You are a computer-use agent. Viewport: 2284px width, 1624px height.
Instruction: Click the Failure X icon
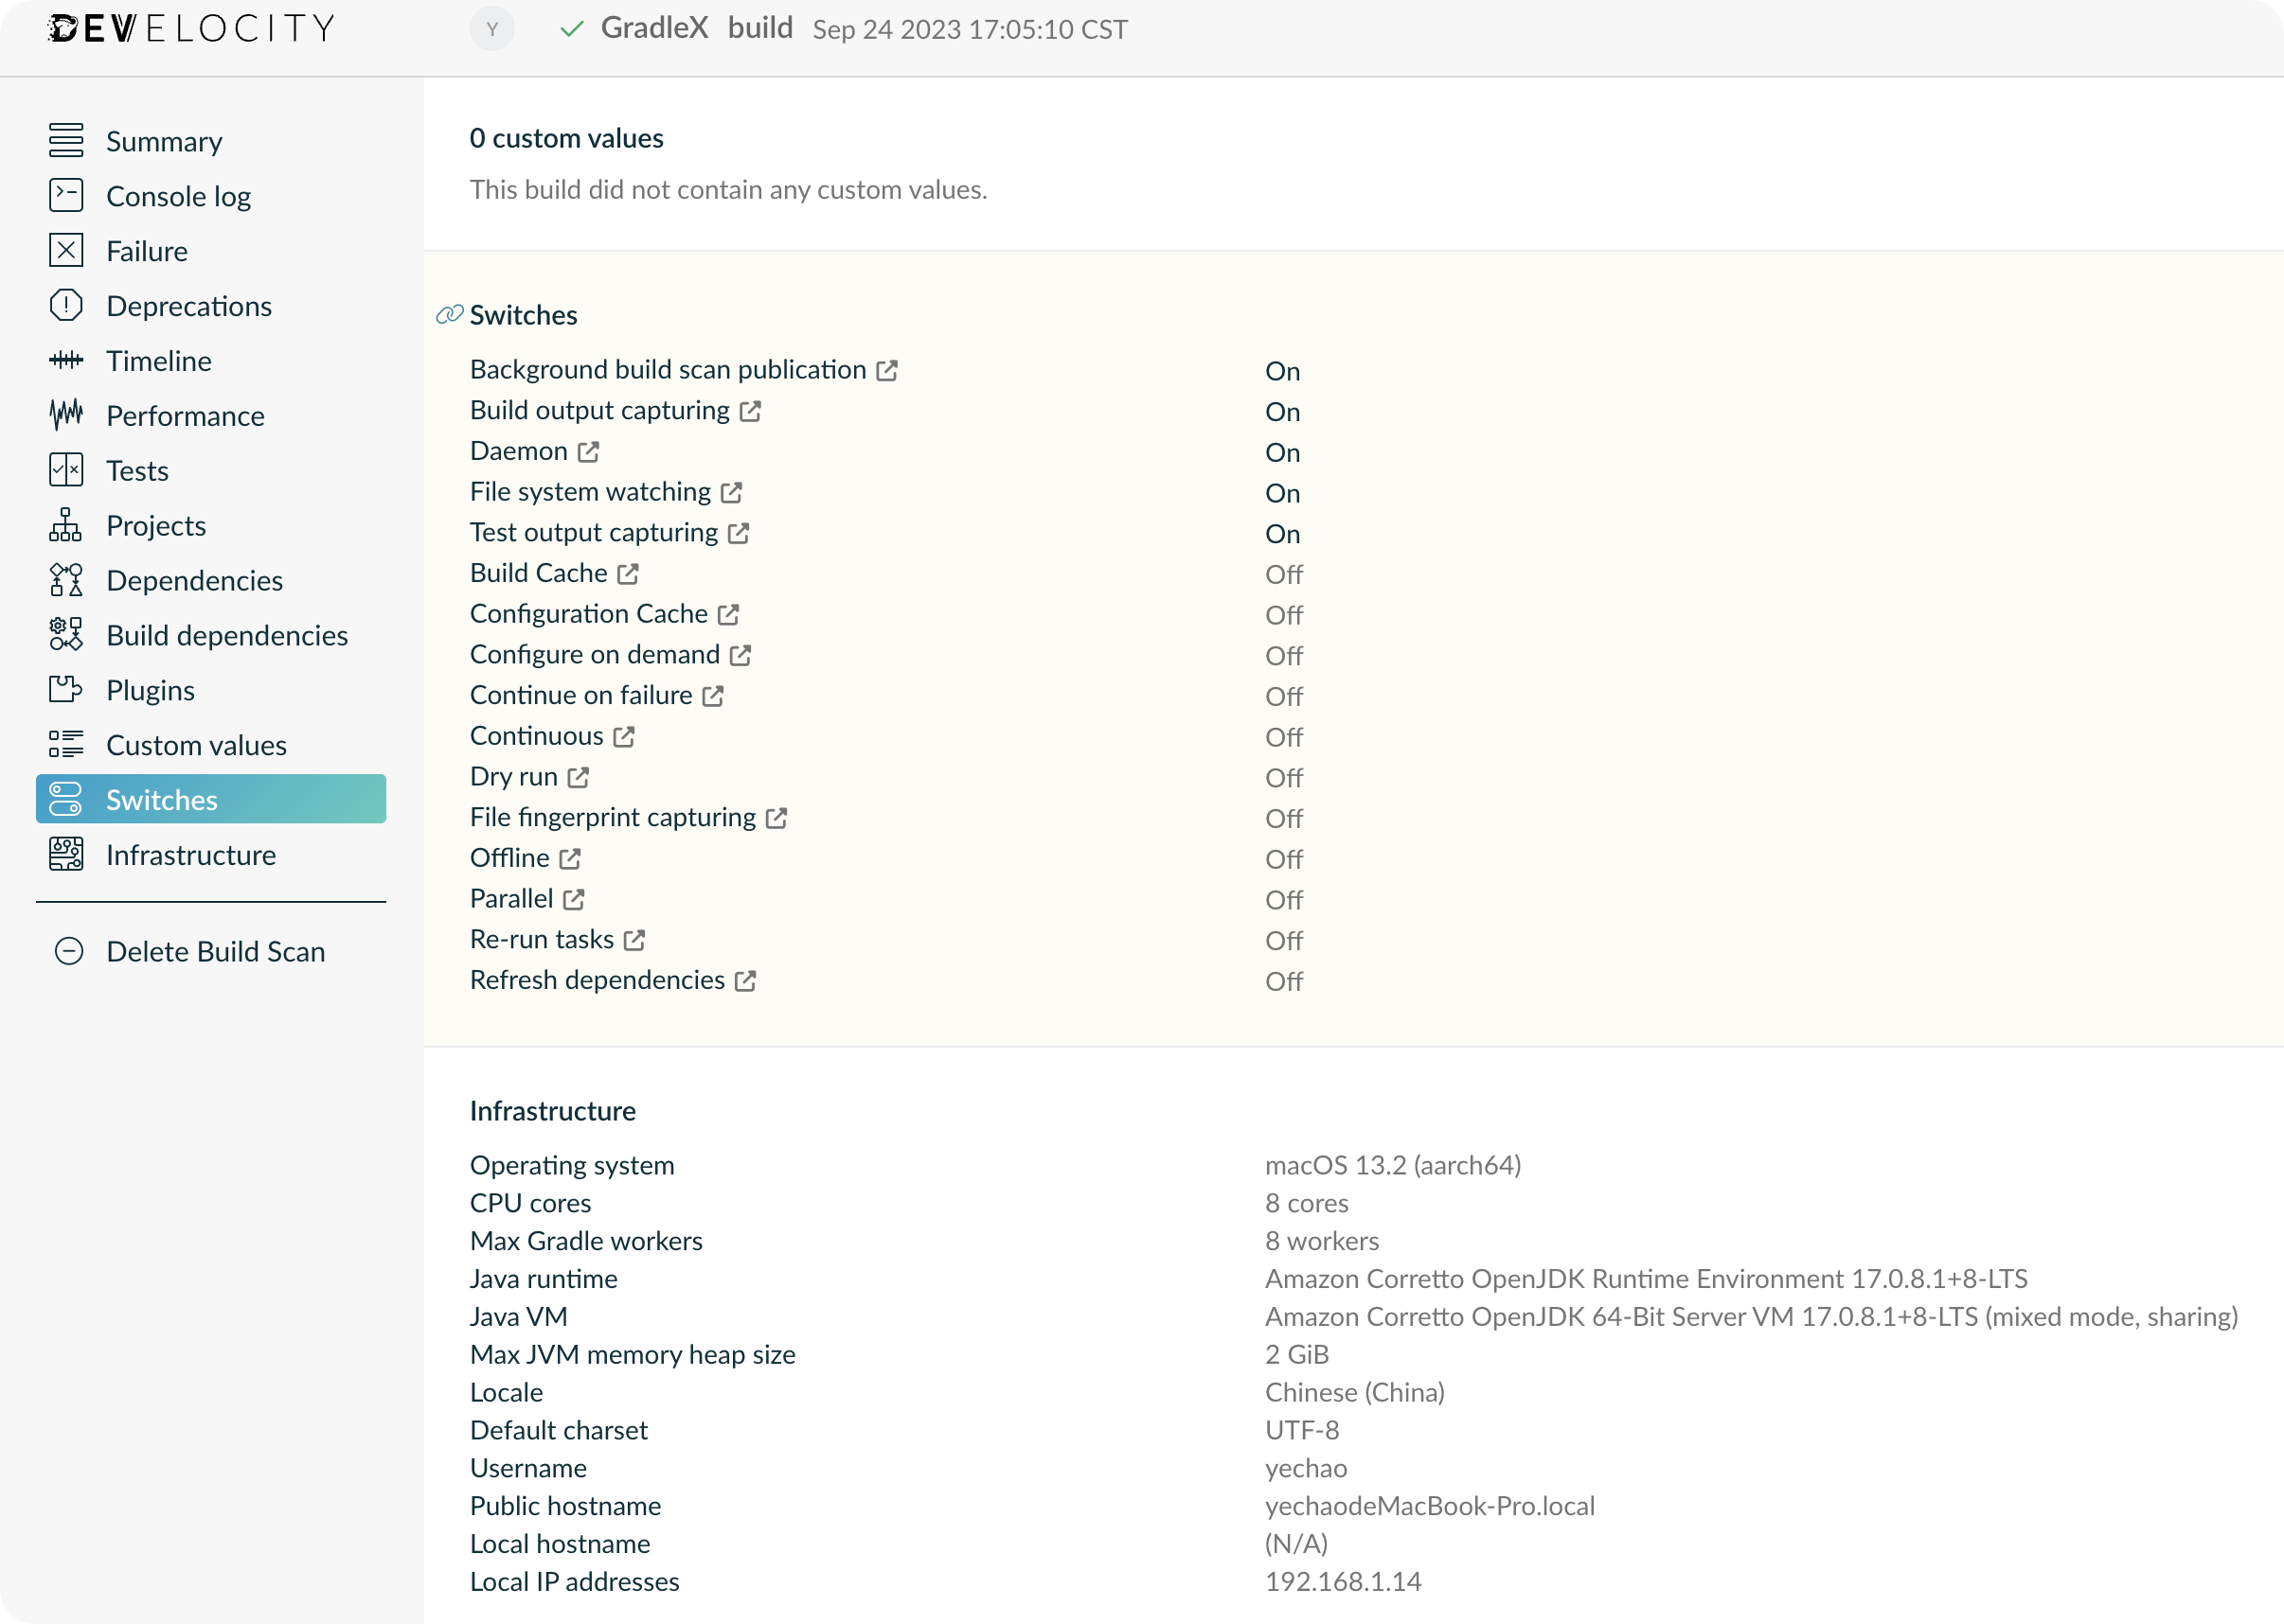(66, 251)
